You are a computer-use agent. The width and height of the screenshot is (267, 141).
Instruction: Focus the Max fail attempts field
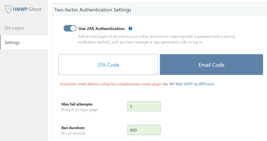point(144,106)
